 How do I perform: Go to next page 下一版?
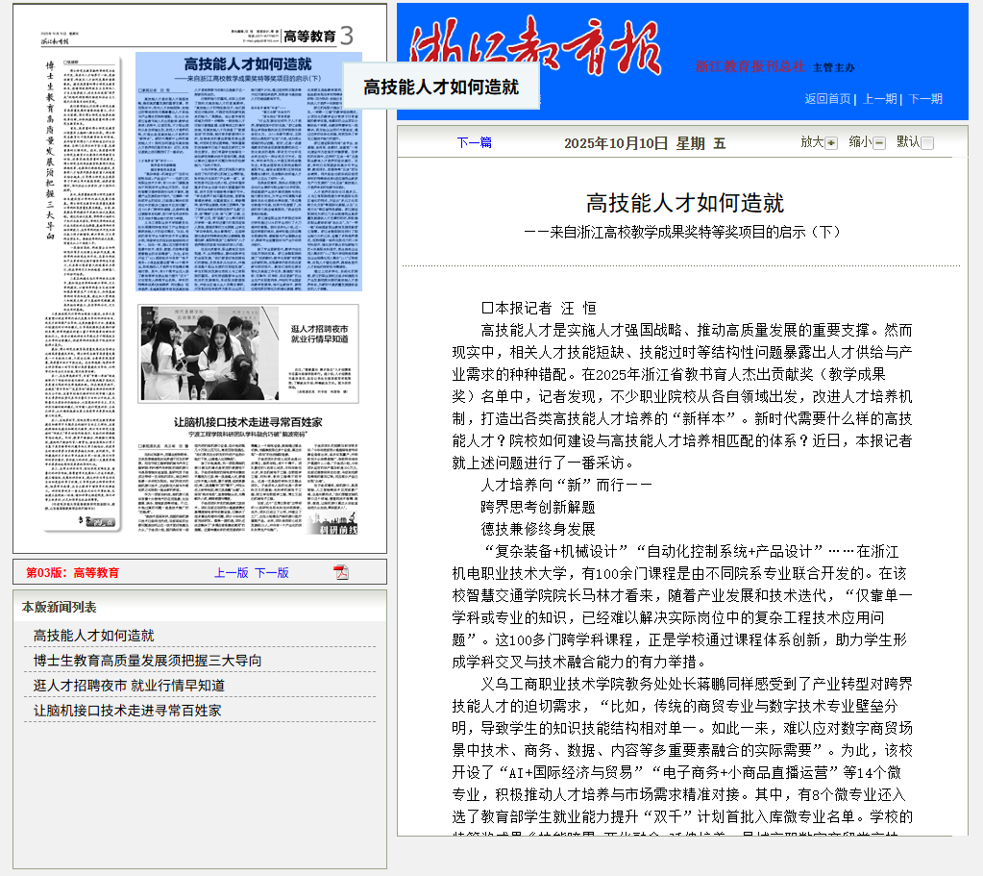tap(271, 572)
